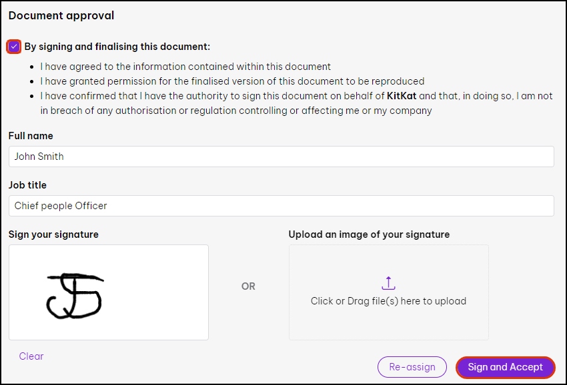Clear the drawn signature
Image resolution: width=567 pixels, height=385 pixels.
(31, 356)
